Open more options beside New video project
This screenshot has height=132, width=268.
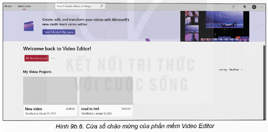tap(53, 58)
